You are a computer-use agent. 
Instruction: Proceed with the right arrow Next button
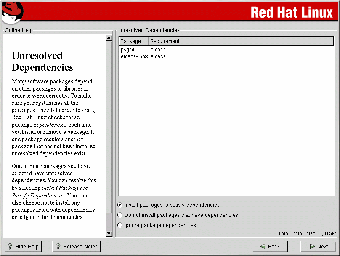318,247
